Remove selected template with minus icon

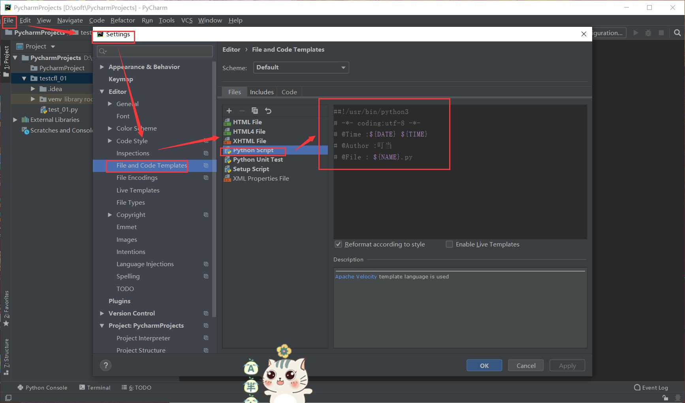pyautogui.click(x=242, y=111)
